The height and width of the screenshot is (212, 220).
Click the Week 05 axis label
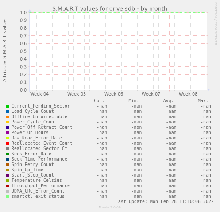tap(77, 94)
